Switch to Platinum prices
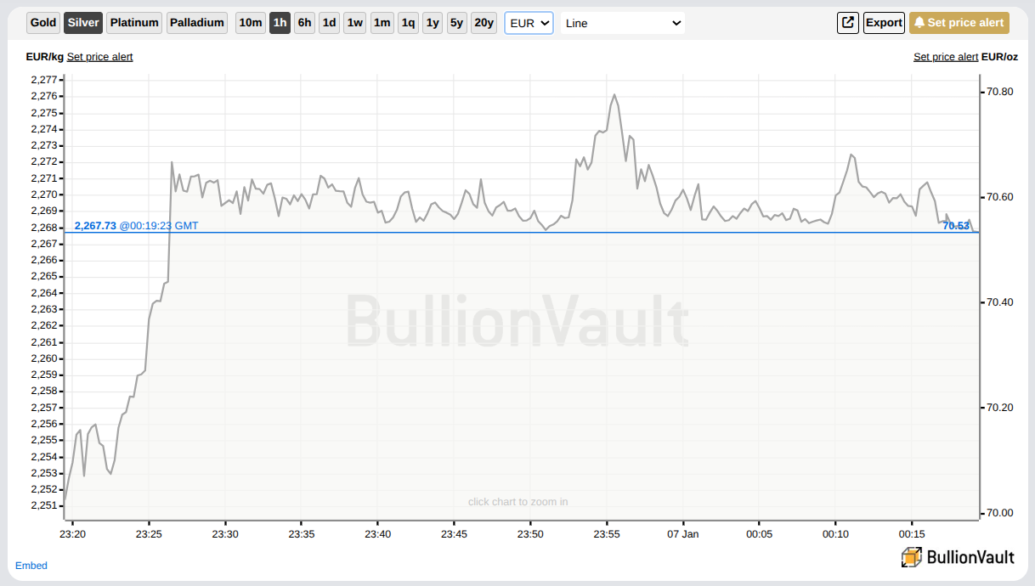Screen dimensions: 1035x586 pyautogui.click(x=134, y=23)
